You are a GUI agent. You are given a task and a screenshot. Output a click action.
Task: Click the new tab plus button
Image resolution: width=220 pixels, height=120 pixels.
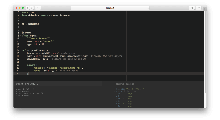205,9
